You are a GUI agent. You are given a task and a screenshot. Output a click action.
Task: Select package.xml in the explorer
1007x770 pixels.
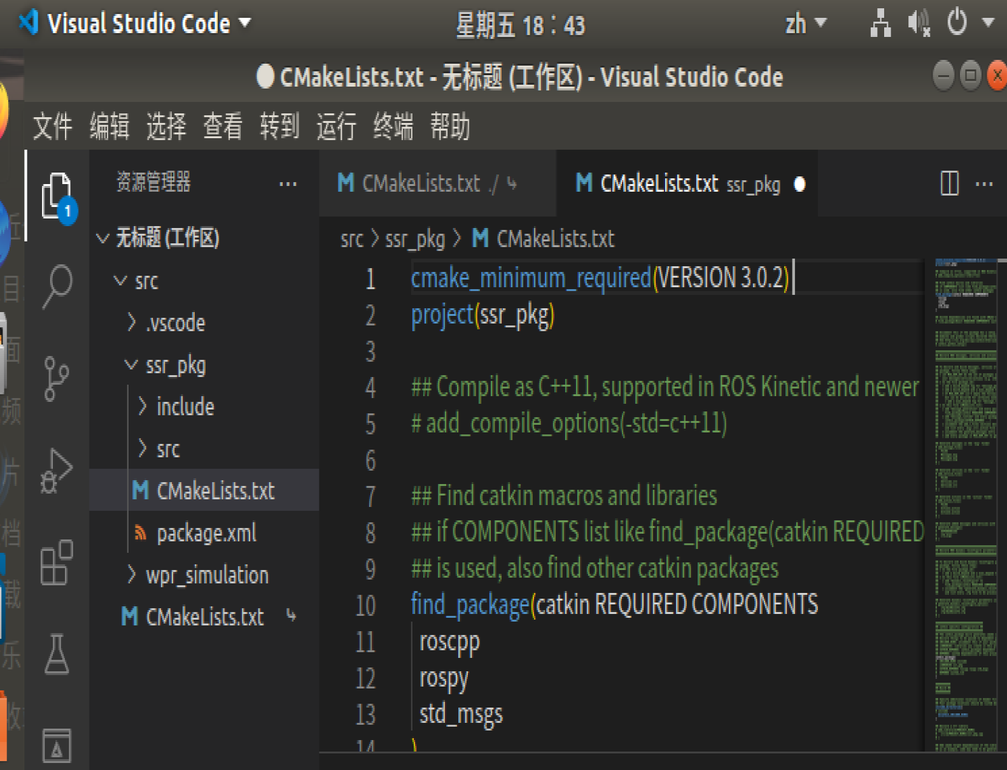(x=204, y=532)
